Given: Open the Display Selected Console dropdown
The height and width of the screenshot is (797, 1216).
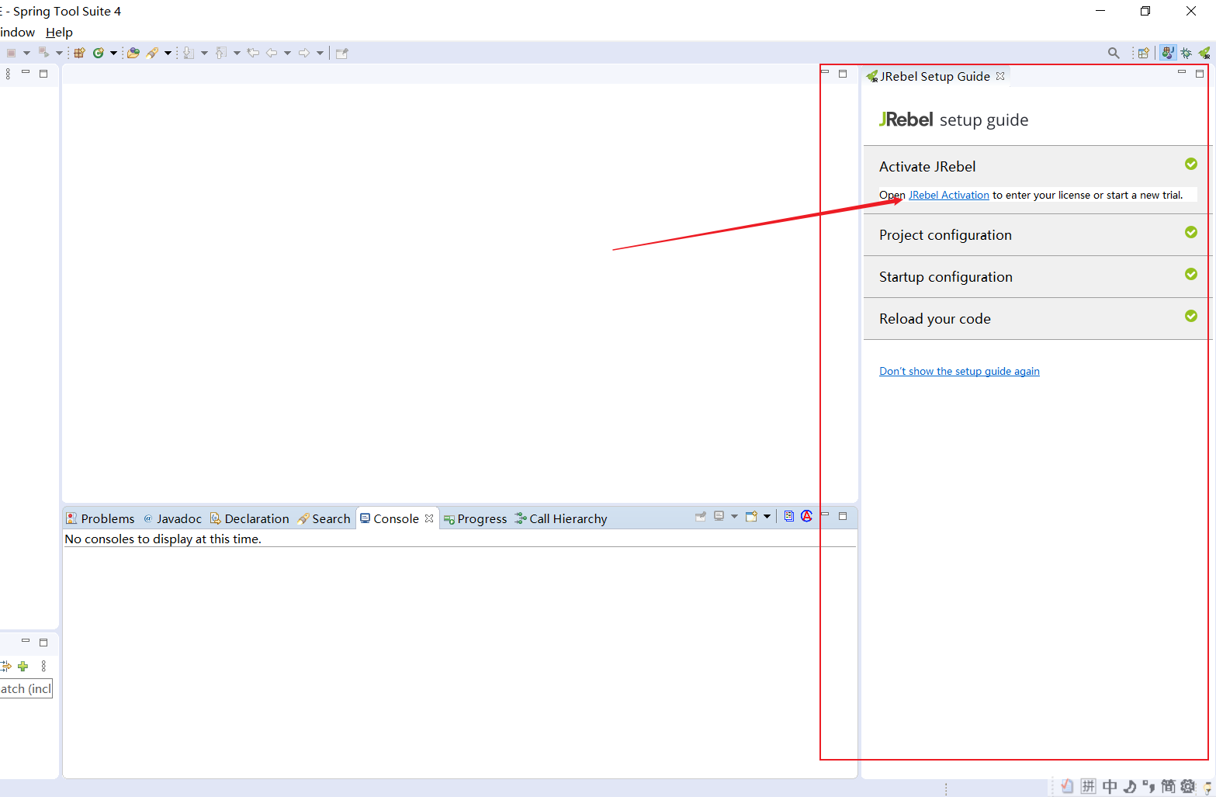Looking at the screenshot, I should point(734,516).
